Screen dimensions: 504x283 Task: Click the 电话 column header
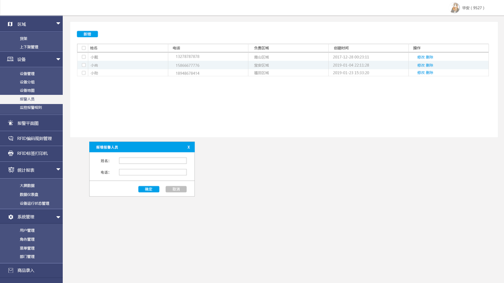coord(177,48)
